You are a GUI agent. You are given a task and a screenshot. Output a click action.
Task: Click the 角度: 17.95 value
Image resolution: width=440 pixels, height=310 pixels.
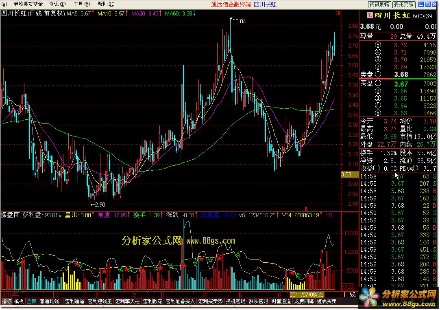pyautogui.click(x=113, y=215)
